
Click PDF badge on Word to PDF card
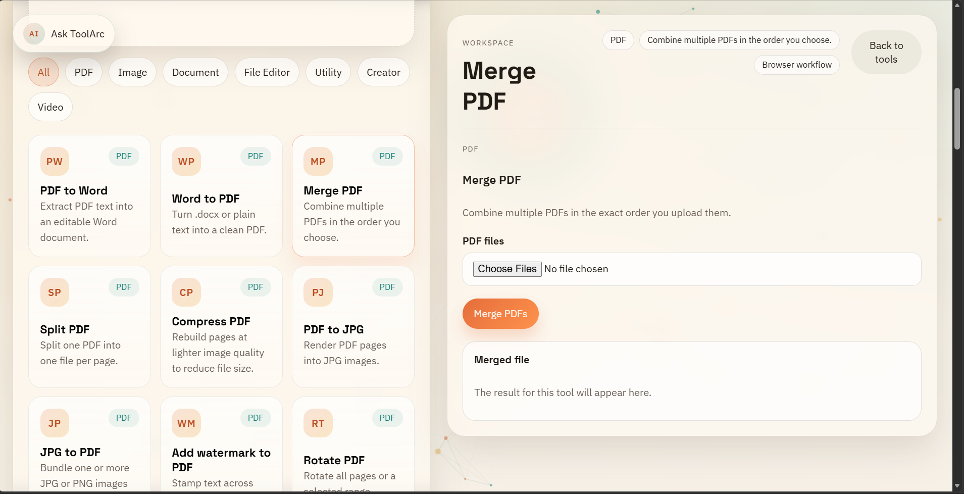click(x=256, y=156)
